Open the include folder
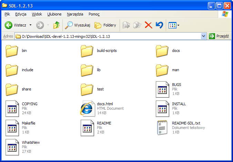The height and width of the screenshot is (162, 233). 12,70
